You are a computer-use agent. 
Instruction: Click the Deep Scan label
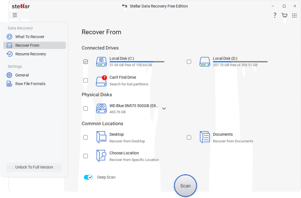tap(106, 177)
